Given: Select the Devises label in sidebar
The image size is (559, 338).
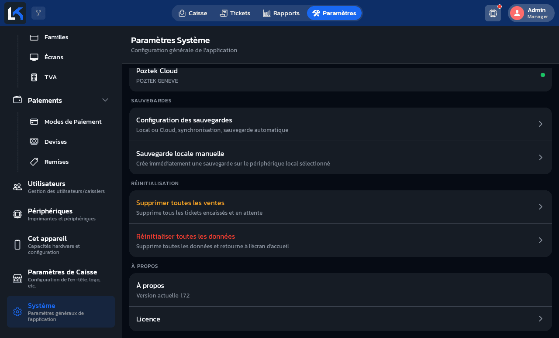Looking at the screenshot, I should (x=55, y=142).
